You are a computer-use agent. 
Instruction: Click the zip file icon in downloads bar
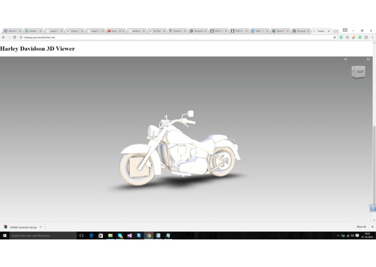pyautogui.click(x=5, y=227)
